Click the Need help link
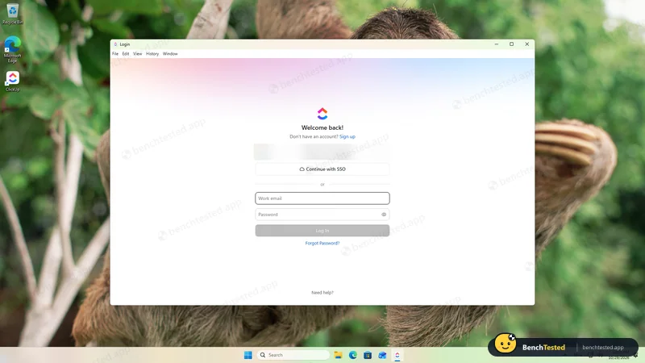Screen dimensions: 645x363 coord(322,293)
